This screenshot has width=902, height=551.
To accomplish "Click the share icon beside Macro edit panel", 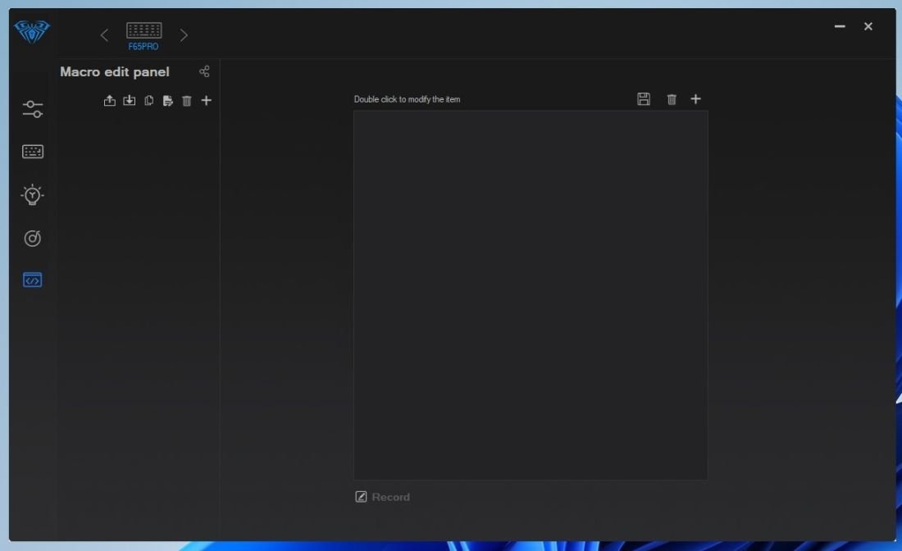I will click(204, 71).
